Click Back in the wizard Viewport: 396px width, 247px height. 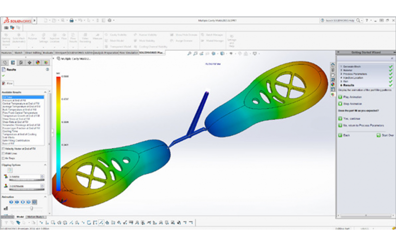point(344,135)
